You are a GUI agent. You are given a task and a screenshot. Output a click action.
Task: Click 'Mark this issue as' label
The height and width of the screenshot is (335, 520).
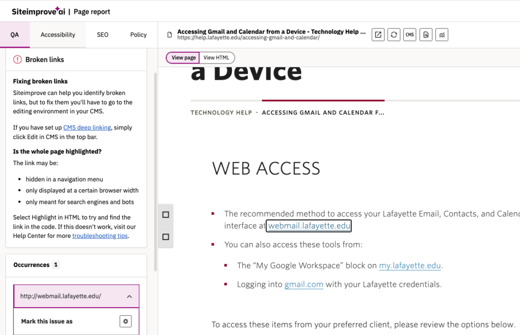47,321
